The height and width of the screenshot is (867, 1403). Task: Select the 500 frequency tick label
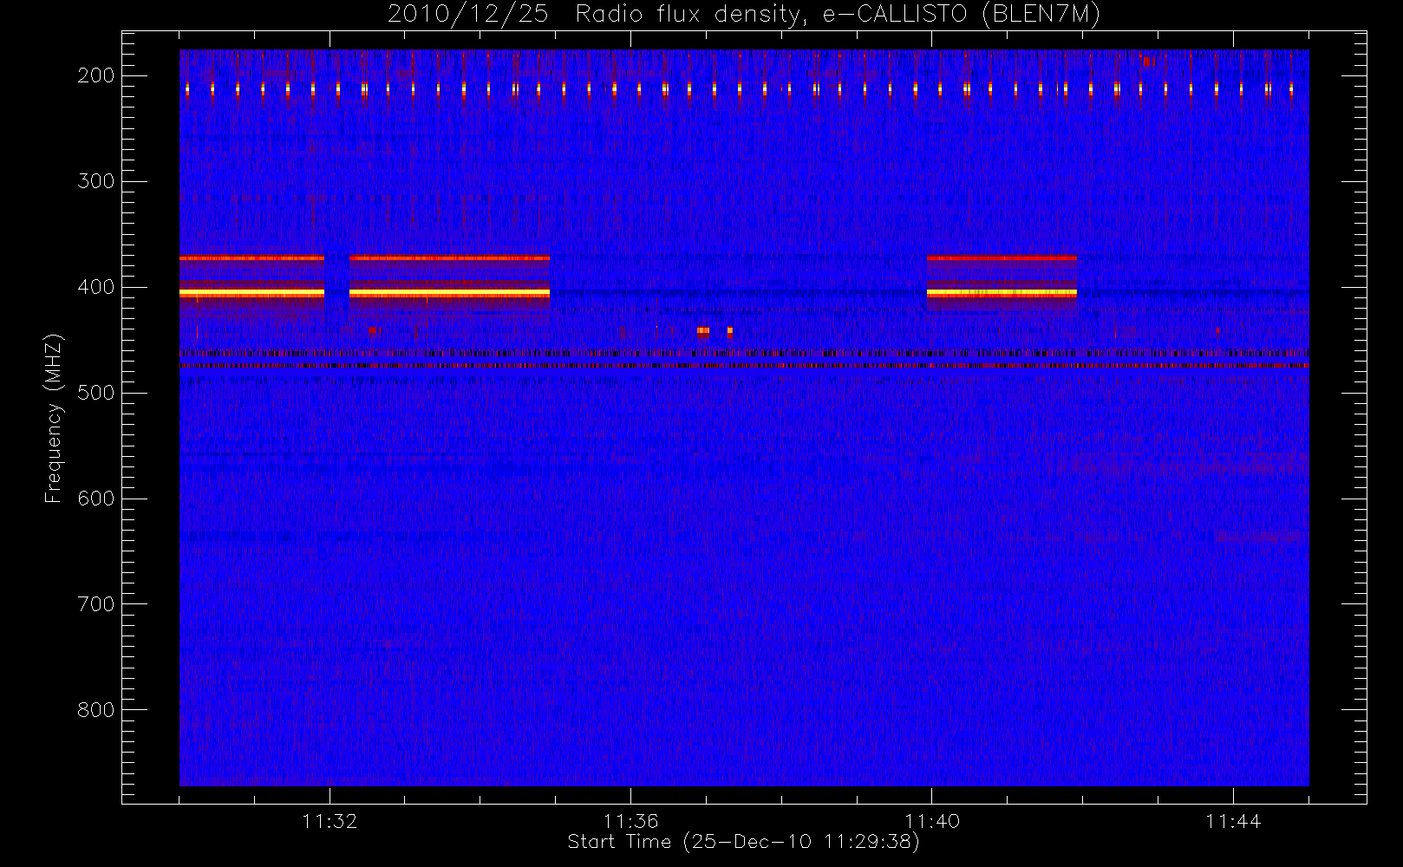pyautogui.click(x=96, y=393)
